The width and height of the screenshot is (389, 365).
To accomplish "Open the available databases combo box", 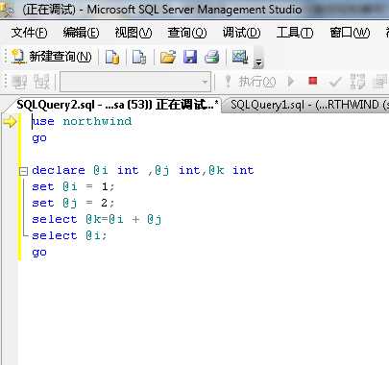I will click(x=135, y=82).
